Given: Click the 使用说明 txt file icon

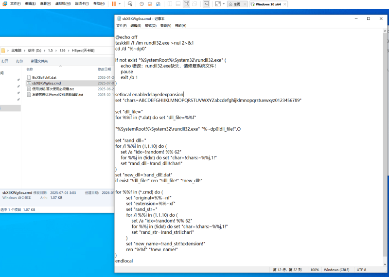Looking at the screenshot, I should 29,89.
